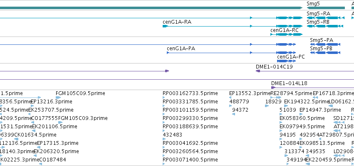
Task: Open the RP003162733.5prime EST label
Action: click(190, 93)
